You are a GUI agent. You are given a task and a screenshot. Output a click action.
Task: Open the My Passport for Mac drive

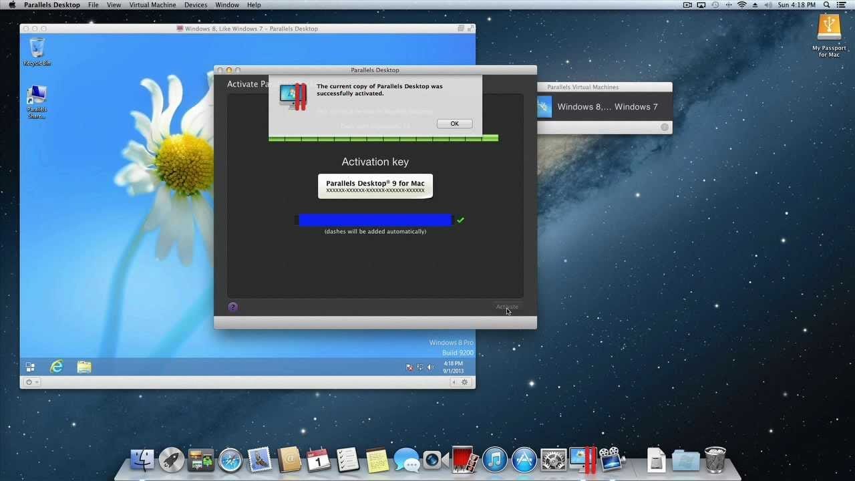point(829,35)
